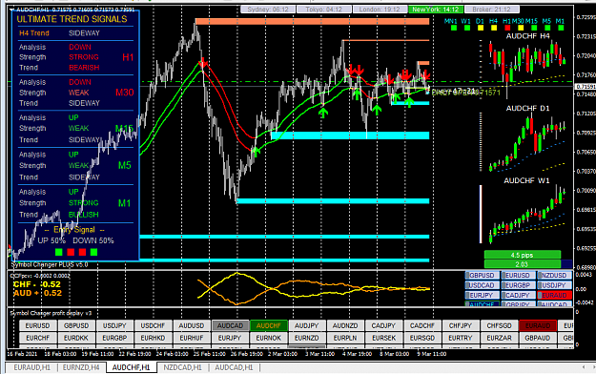
Task: Click the CHFJPY symbol button
Action: (461, 325)
